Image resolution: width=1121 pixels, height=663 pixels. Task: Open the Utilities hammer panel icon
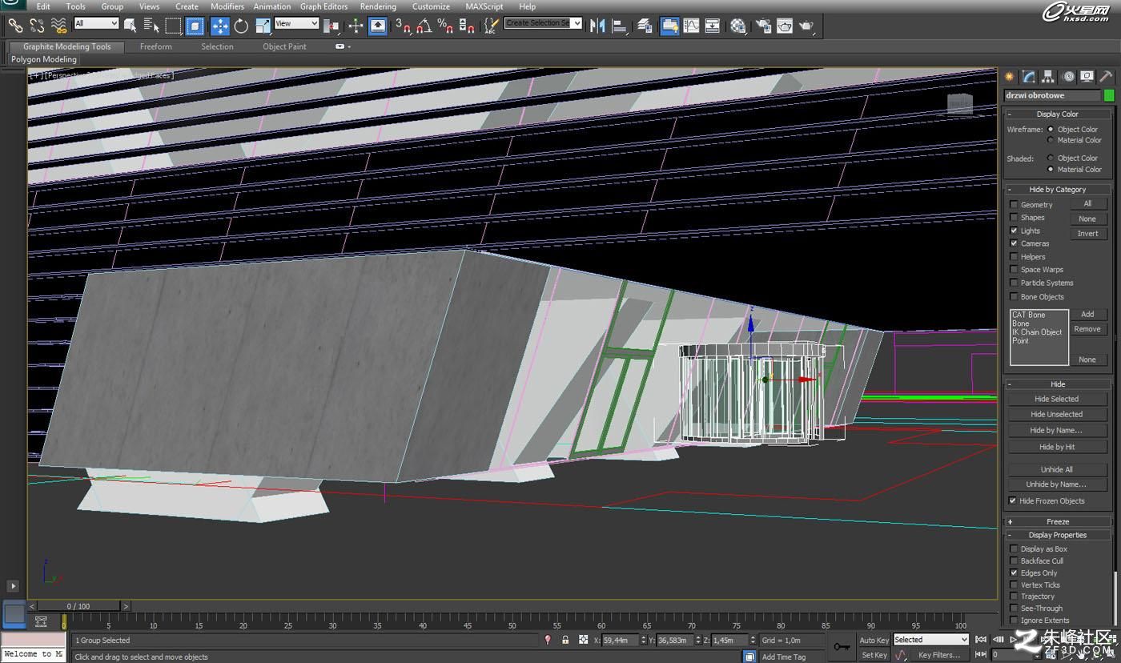pos(1106,77)
